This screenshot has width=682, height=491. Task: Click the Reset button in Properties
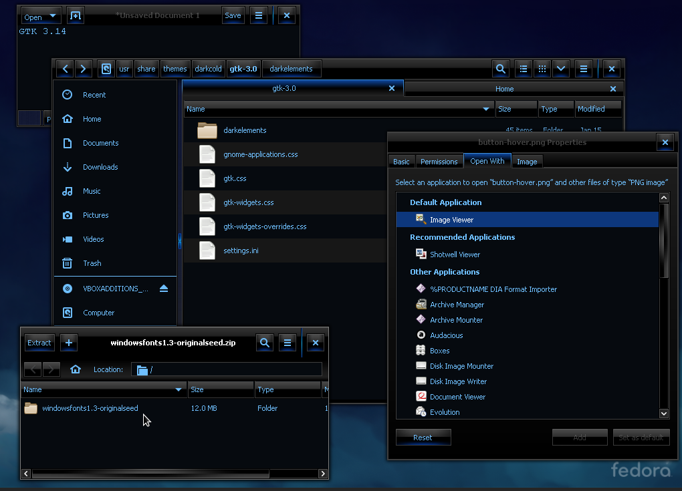click(x=423, y=437)
